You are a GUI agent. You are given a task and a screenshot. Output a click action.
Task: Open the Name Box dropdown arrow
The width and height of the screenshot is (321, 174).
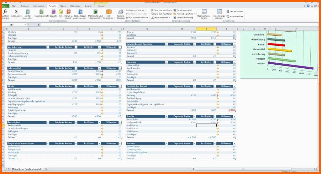pyautogui.click(x=25, y=25)
